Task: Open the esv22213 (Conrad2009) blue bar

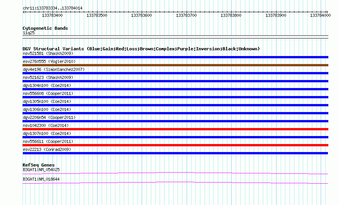Action: point(175,153)
